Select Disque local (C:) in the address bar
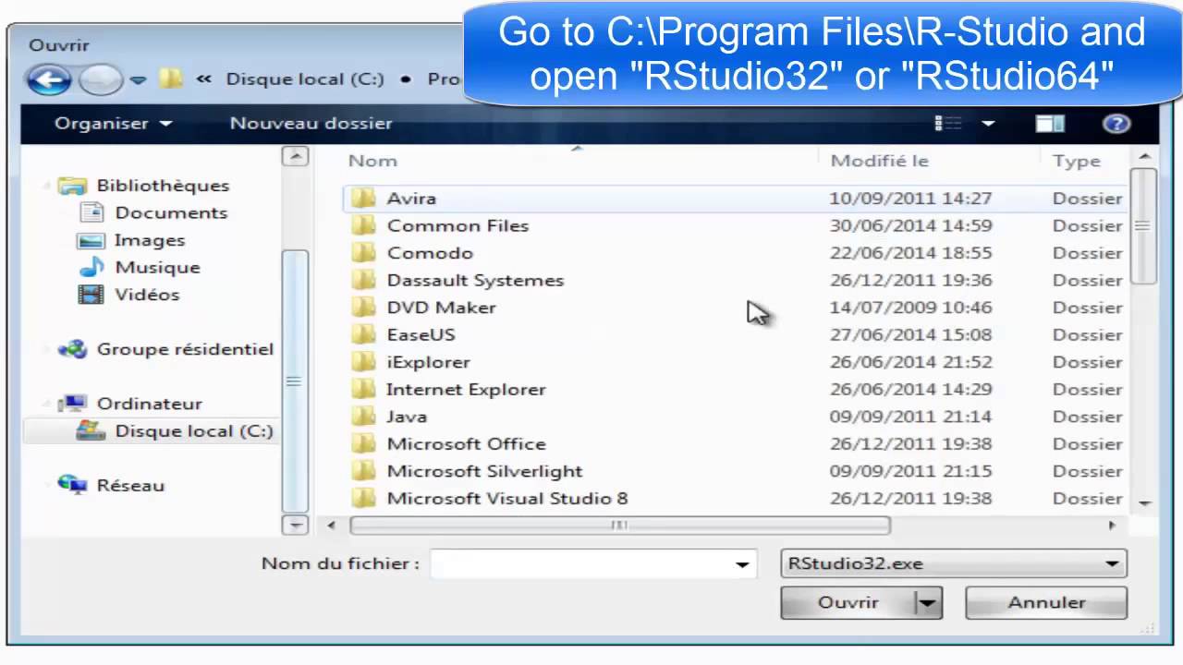Image resolution: width=1183 pixels, height=665 pixels. pyautogui.click(x=305, y=79)
